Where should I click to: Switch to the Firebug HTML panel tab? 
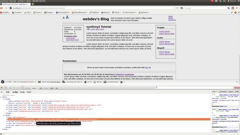[35, 88]
